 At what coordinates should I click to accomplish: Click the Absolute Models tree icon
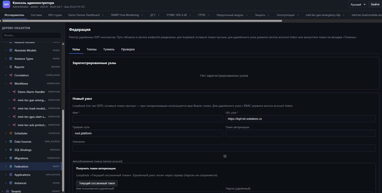[11, 50]
